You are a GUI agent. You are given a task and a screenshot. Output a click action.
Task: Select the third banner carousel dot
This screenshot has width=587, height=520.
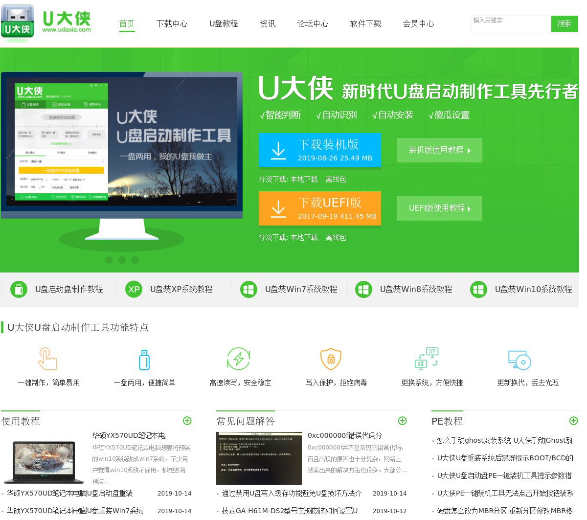click(135, 260)
